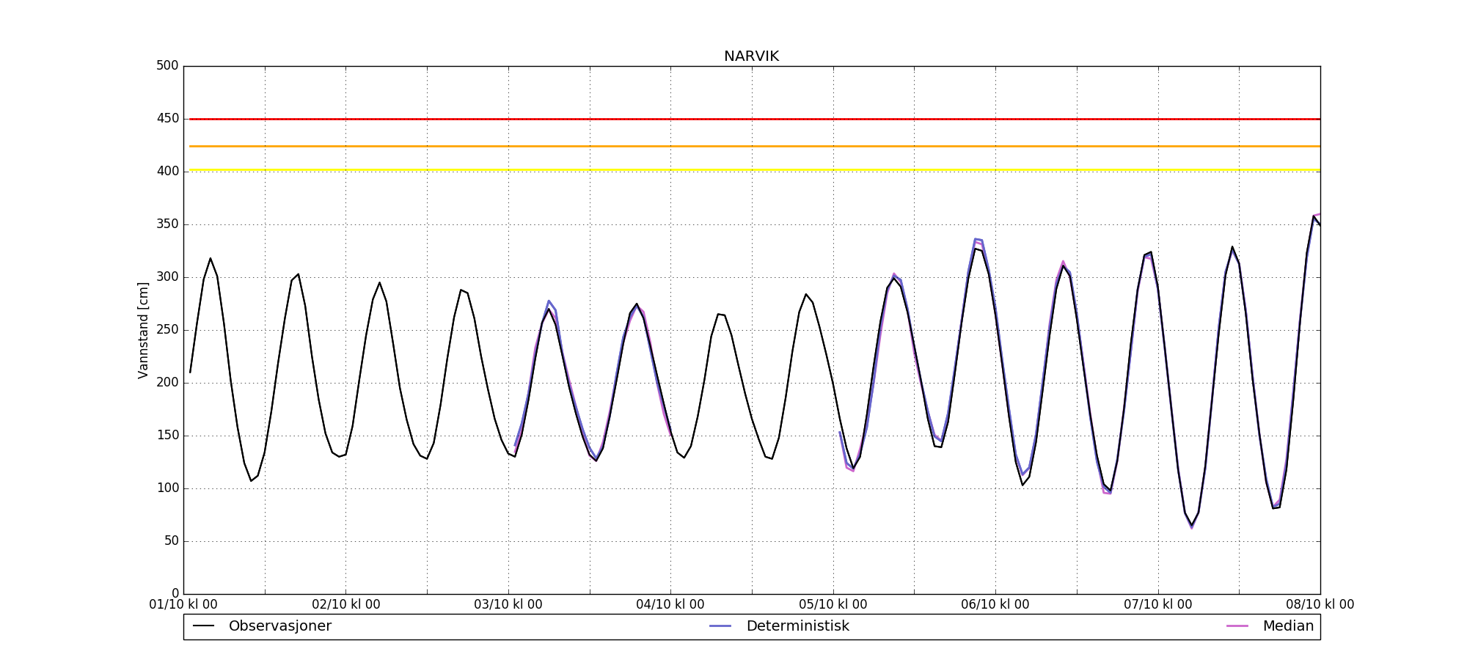Select the Median legend text
The height and width of the screenshot is (660, 1467).
(x=1287, y=626)
